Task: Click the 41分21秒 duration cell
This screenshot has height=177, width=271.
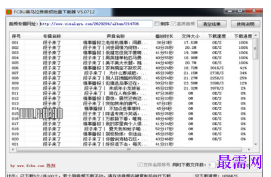Action: click(x=165, y=144)
